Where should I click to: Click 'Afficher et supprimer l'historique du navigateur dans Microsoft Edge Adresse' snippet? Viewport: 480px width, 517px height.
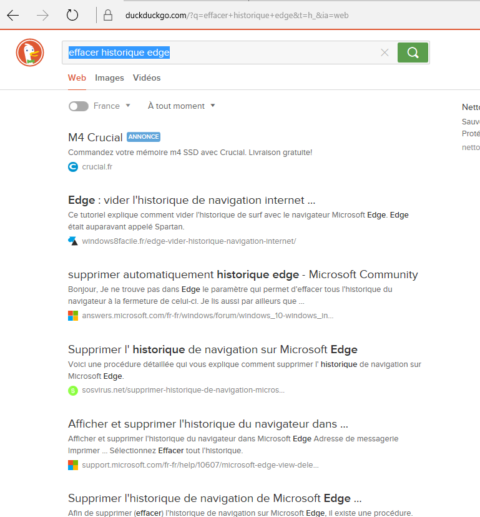coord(233,444)
